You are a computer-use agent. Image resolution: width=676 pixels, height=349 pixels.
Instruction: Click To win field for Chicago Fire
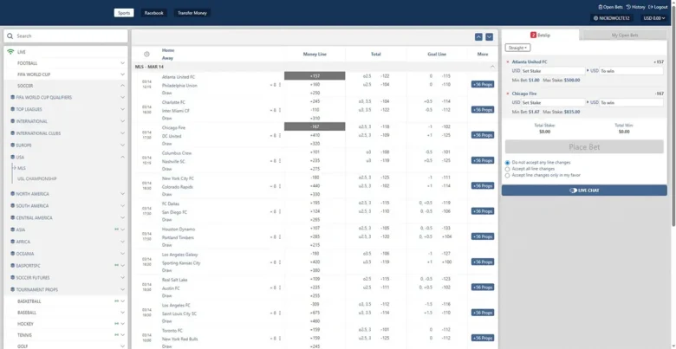point(631,102)
